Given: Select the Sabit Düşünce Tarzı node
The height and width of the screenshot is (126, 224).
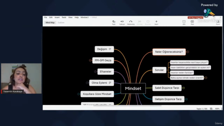Looking at the screenshot, I should pyautogui.click(x=167, y=88).
